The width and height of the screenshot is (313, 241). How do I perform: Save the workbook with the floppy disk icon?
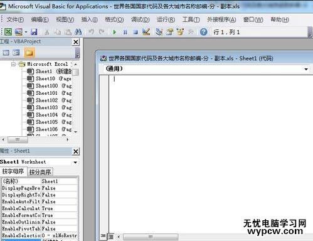34,32
